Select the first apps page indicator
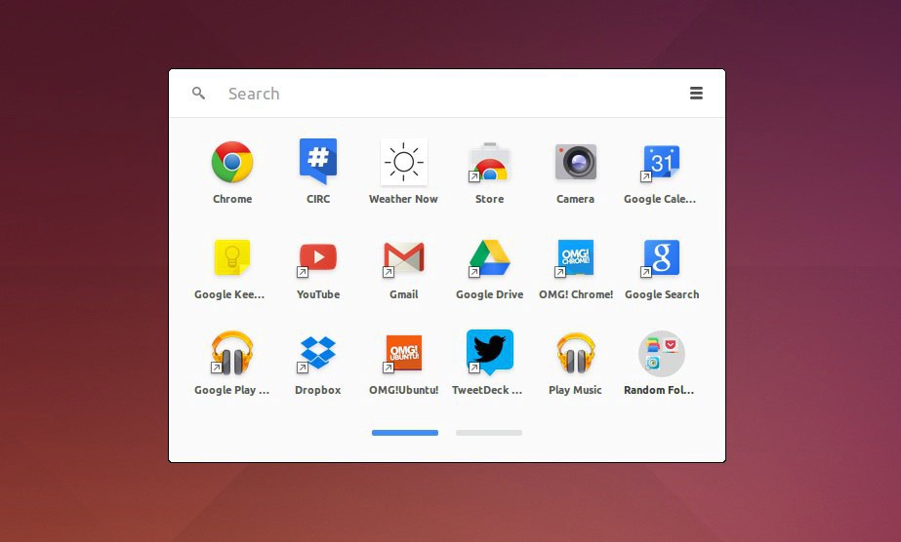This screenshot has height=542, width=901. point(404,433)
